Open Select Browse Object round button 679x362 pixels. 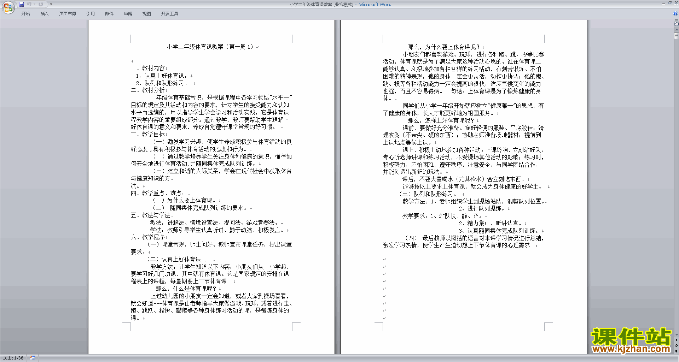(676, 345)
